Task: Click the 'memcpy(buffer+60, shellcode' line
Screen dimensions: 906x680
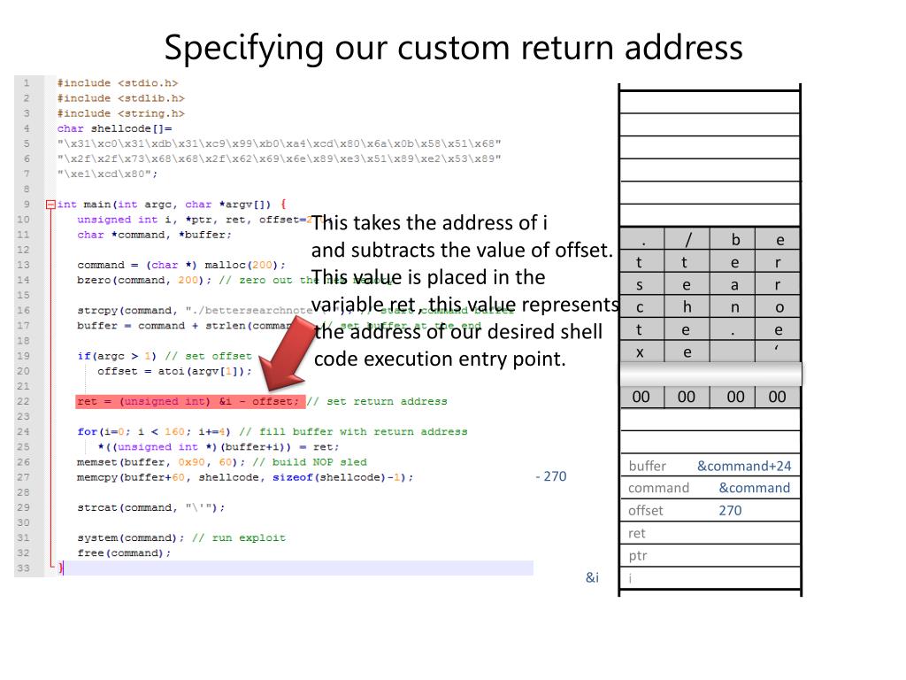Action: tap(245, 477)
